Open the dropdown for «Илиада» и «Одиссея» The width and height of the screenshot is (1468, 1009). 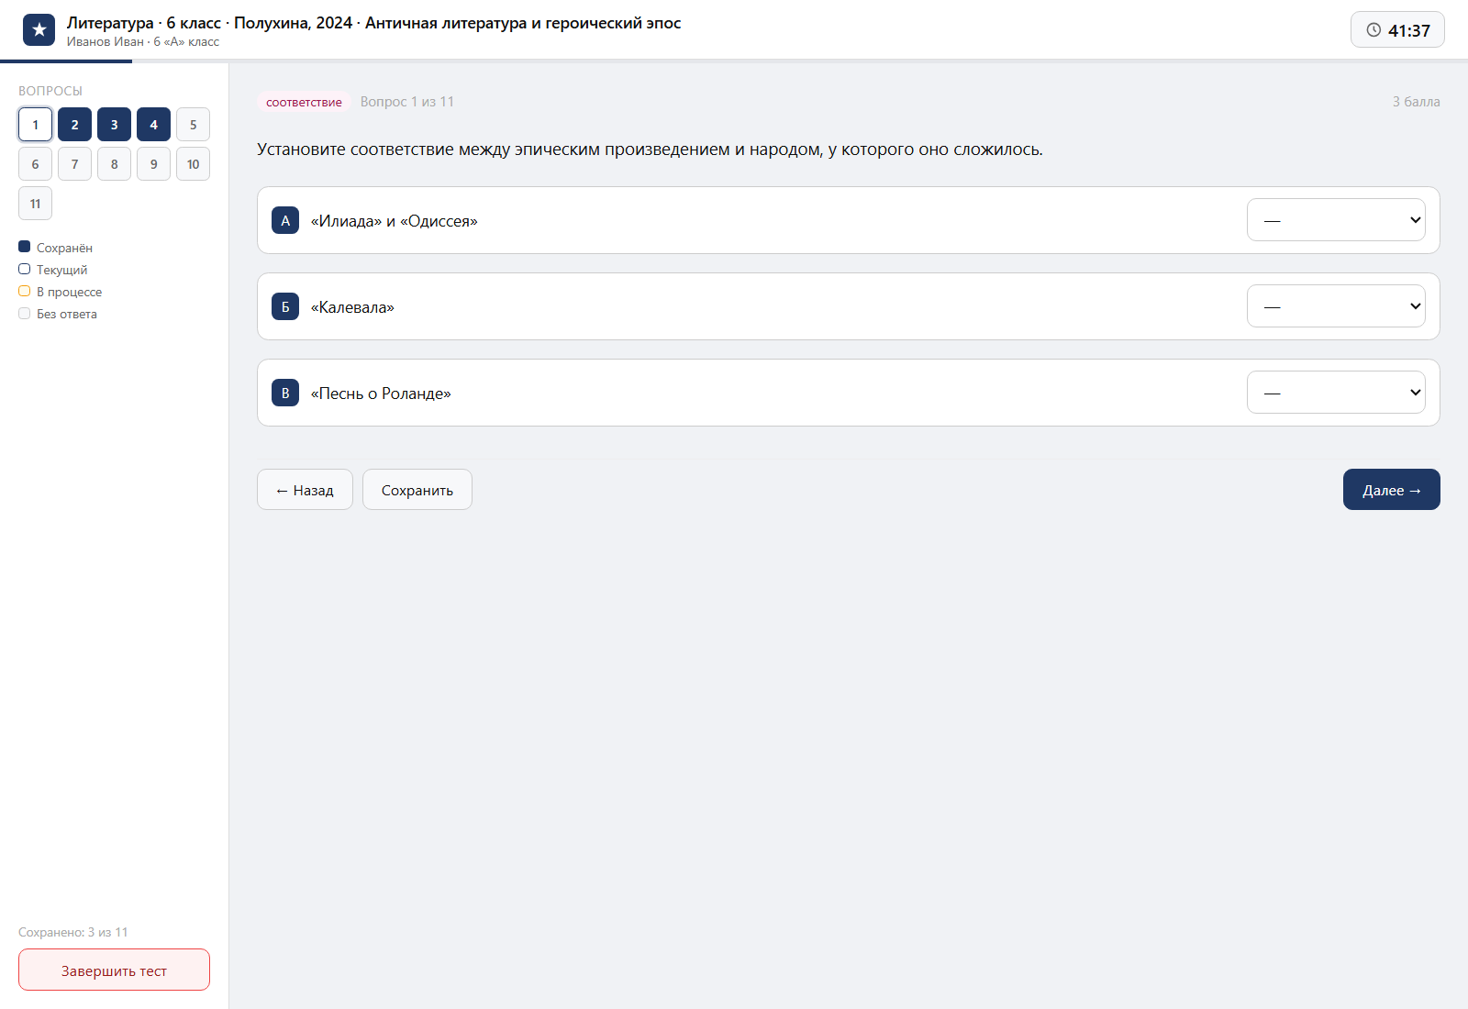1336,220
